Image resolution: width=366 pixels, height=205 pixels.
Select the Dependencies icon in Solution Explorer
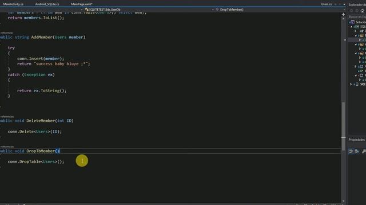click(x=361, y=31)
